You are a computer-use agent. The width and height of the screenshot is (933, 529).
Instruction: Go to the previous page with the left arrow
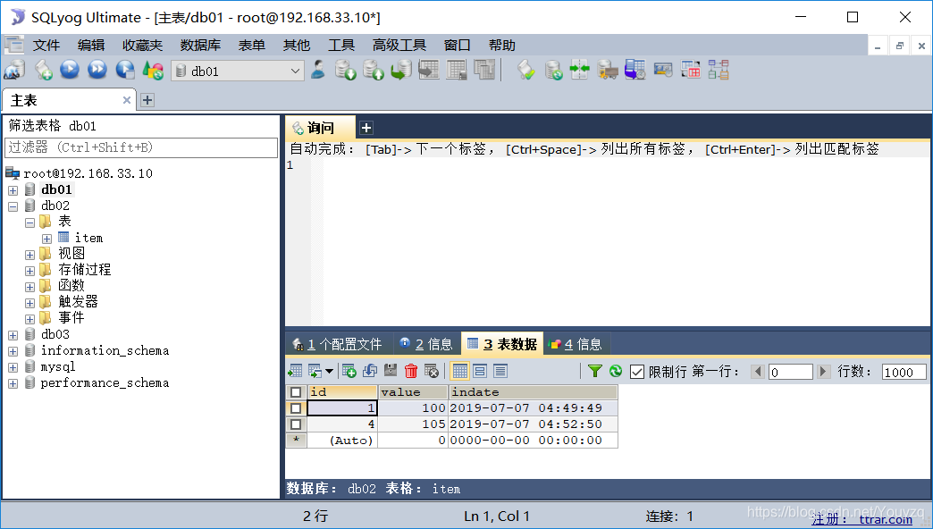tap(758, 372)
